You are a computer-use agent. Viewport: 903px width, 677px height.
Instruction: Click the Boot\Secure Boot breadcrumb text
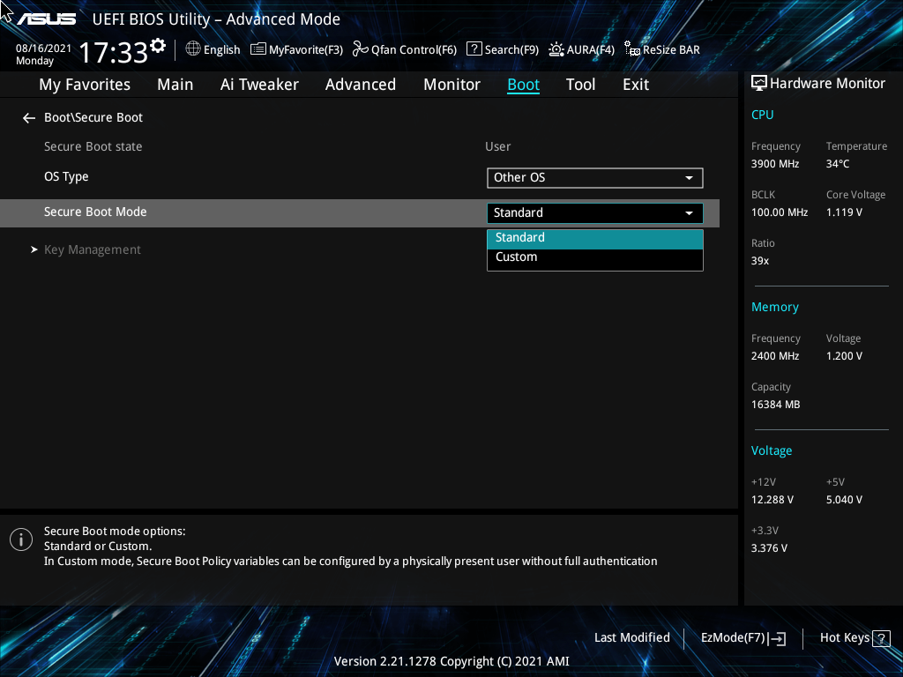[x=93, y=117]
